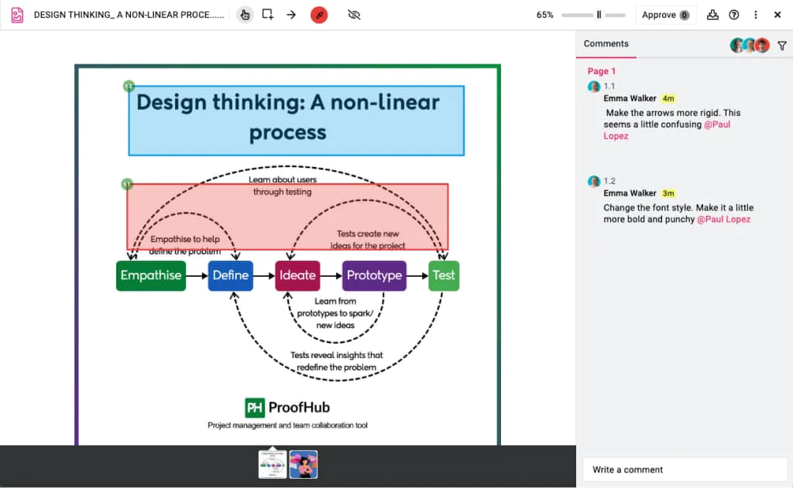Choose the rectangle annotation tool

[x=268, y=15]
